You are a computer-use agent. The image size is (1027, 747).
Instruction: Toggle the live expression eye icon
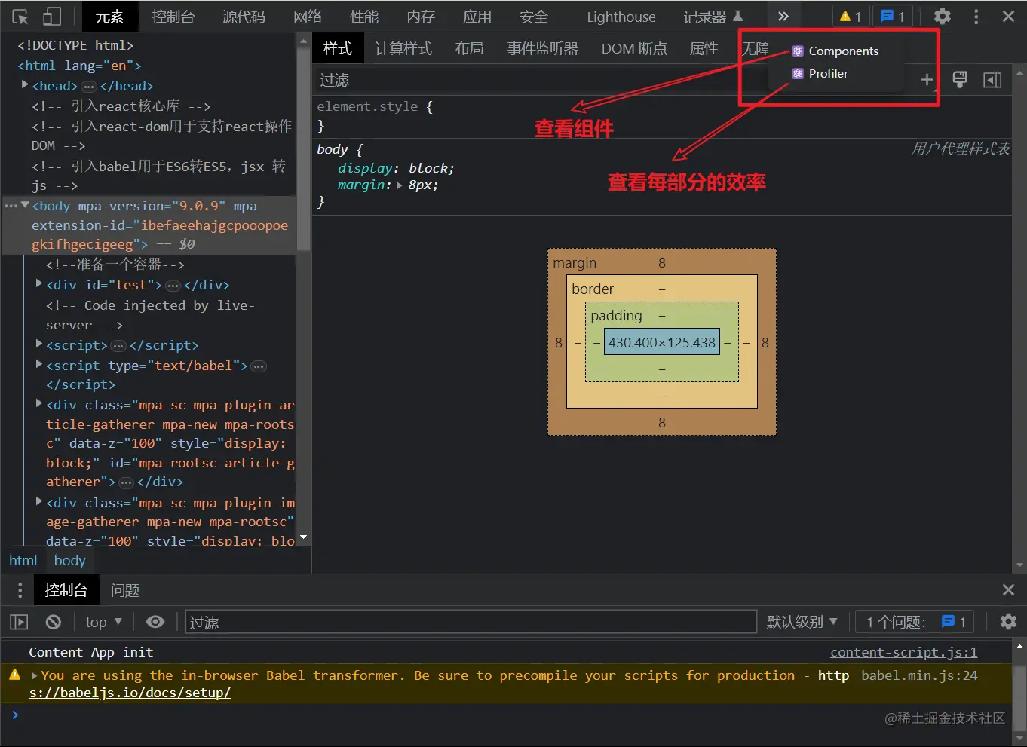[x=155, y=622]
